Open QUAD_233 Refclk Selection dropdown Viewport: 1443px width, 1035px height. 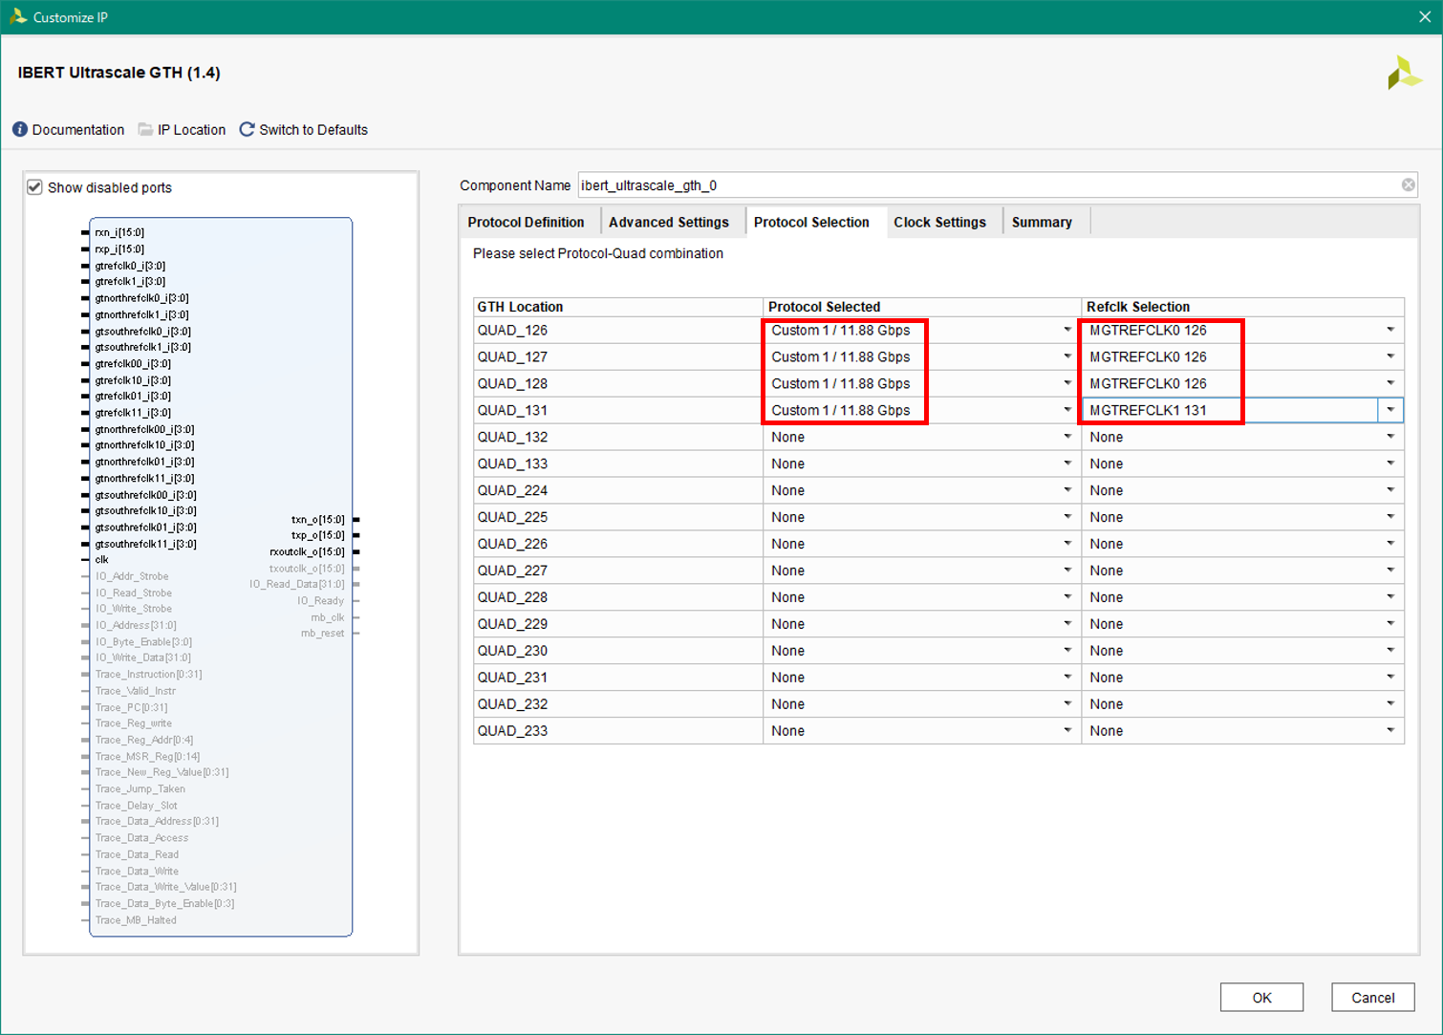1390,732
